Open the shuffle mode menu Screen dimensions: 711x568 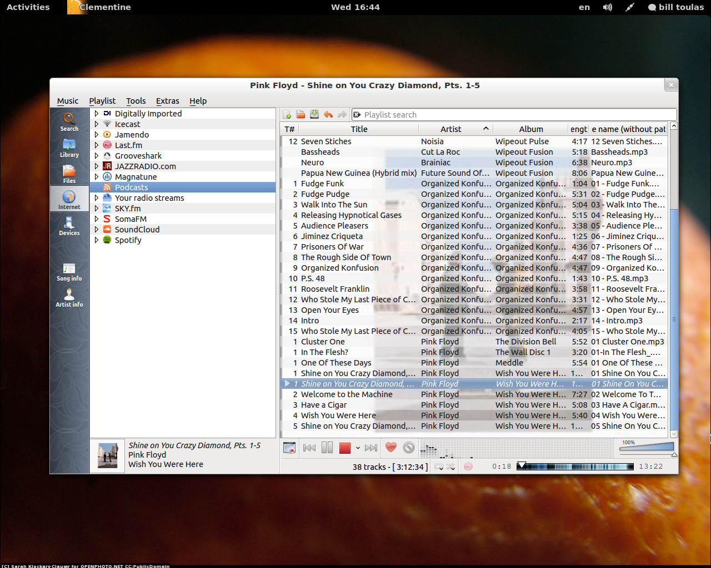tap(451, 466)
